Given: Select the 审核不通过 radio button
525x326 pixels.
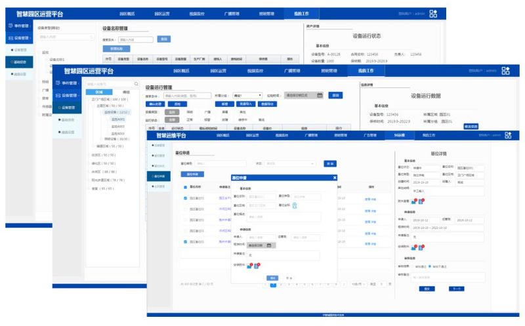Looking at the screenshot, I should [x=430, y=266].
